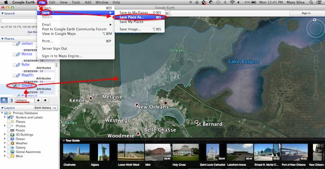Click the places filter field containing orleans
Viewport: 325px width, 169px height.
[25, 100]
